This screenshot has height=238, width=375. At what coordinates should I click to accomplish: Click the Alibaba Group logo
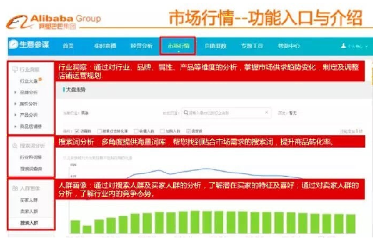point(53,22)
